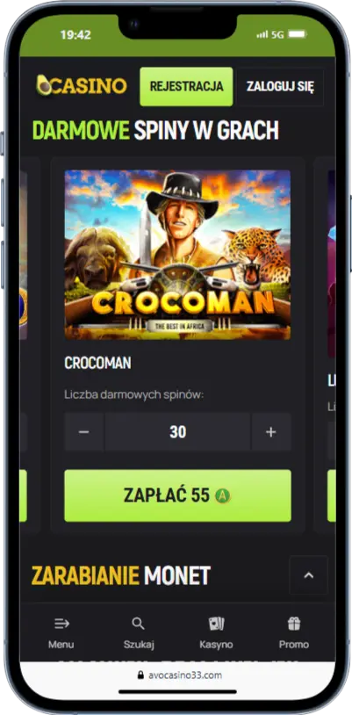Tap the lock icon beside avocasino33.com
The width and height of the screenshot is (352, 715).
tap(140, 675)
